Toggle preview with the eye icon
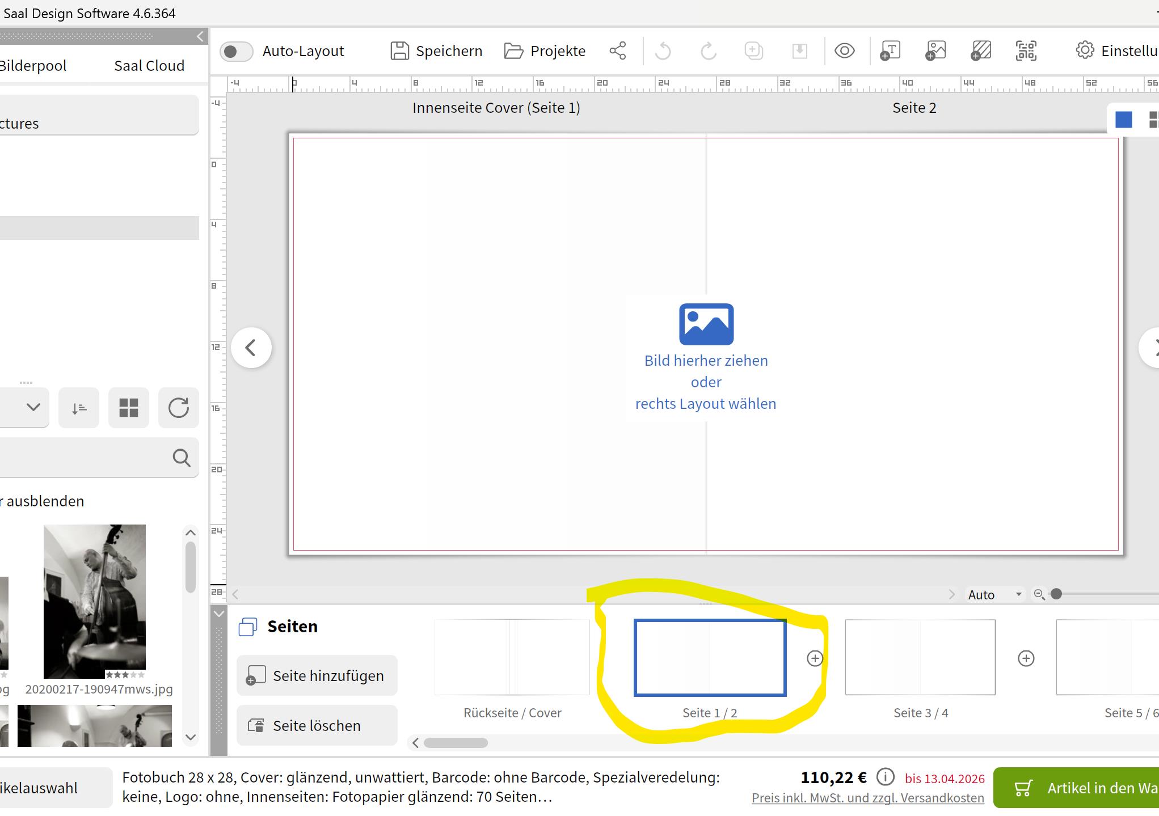 [x=844, y=51]
